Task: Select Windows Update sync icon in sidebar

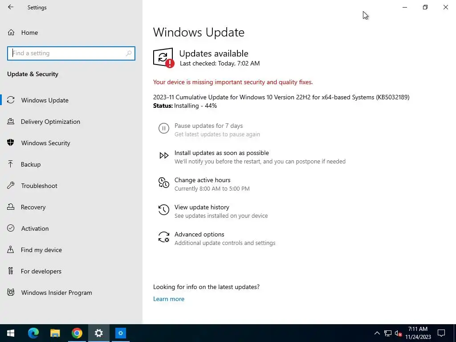Action: tap(11, 100)
